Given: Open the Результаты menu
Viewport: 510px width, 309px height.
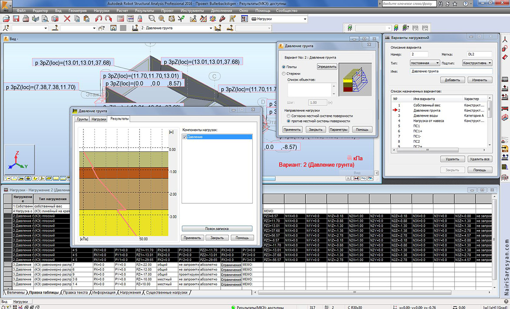Looking at the screenshot, I should (x=144, y=11).
